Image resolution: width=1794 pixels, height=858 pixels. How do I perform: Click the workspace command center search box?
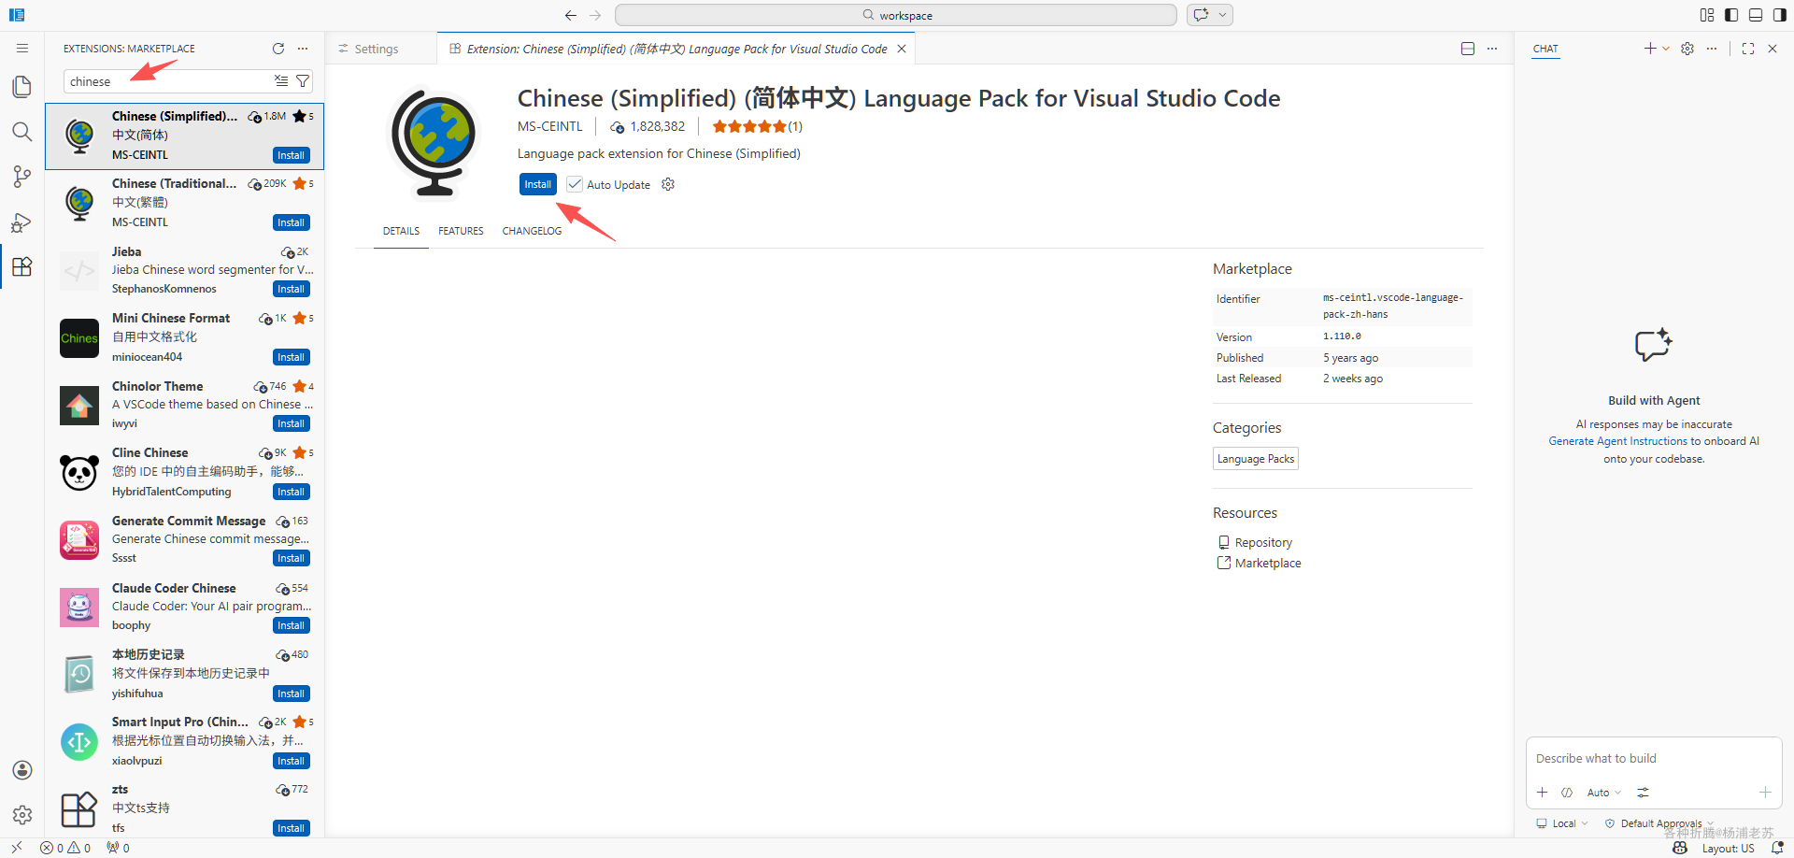tap(895, 15)
